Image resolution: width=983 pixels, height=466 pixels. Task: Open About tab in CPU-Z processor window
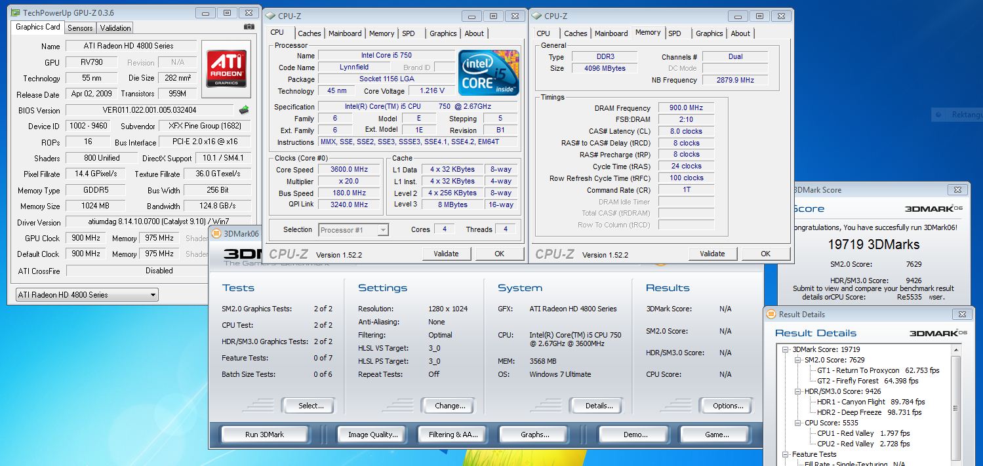[x=474, y=33]
